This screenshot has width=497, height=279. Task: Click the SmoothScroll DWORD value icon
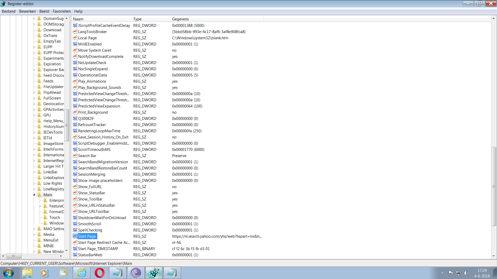point(75,224)
